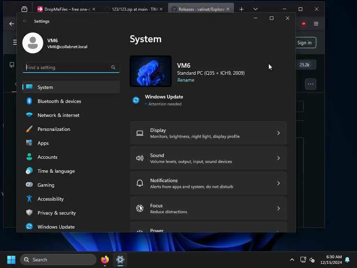Open Firefox hamburger menu
This screenshot has width=357, height=268.
[316, 24]
